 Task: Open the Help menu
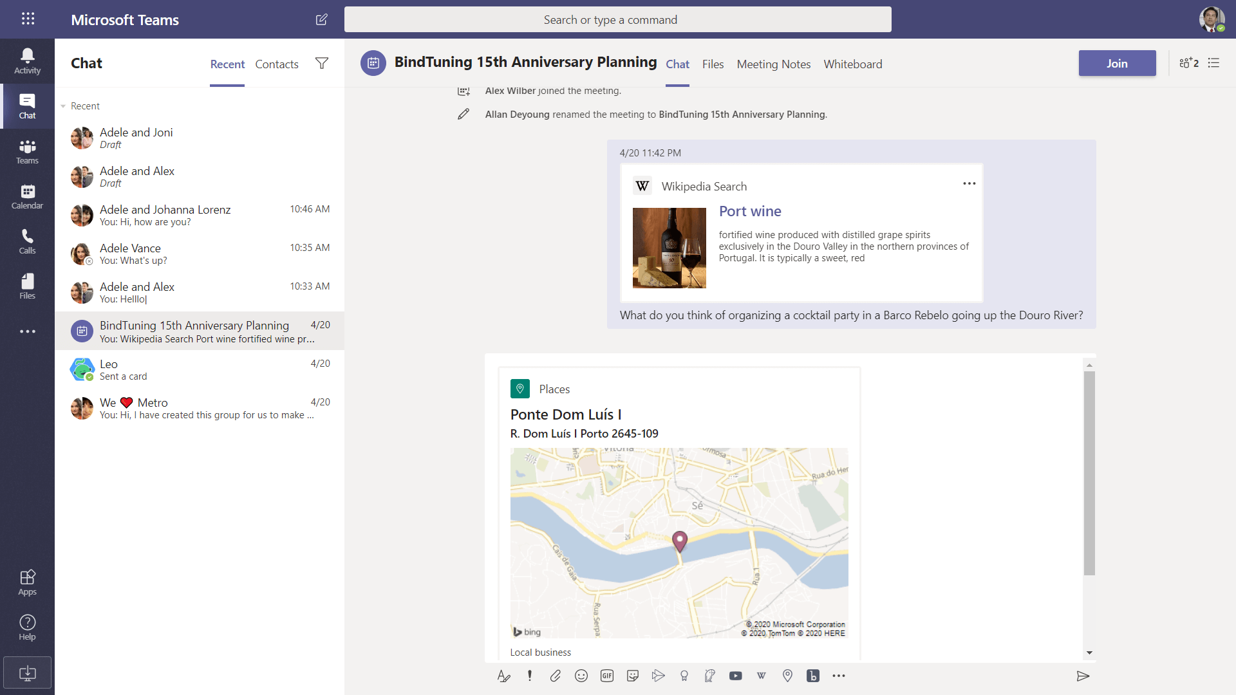point(27,627)
